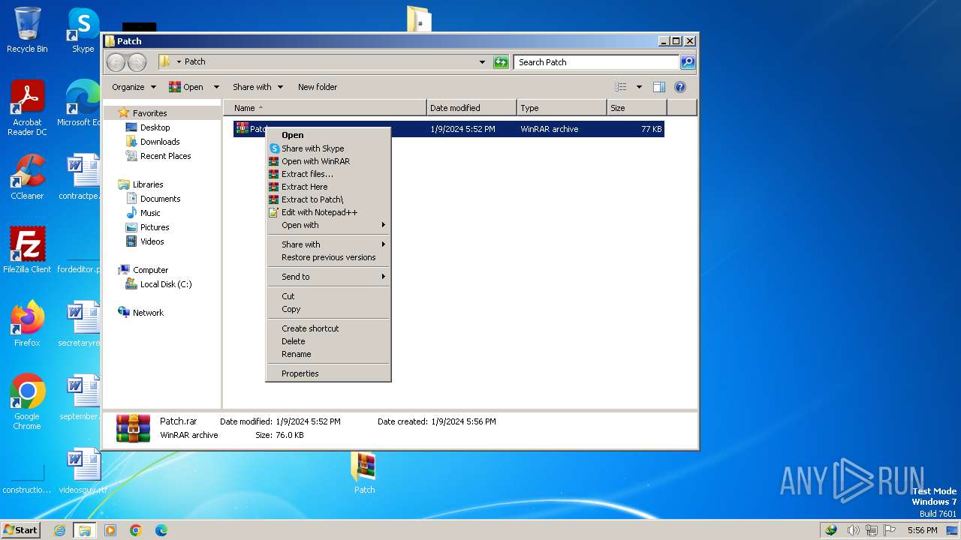Choose Copy in context menu
This screenshot has width=961, height=540.
329,309
